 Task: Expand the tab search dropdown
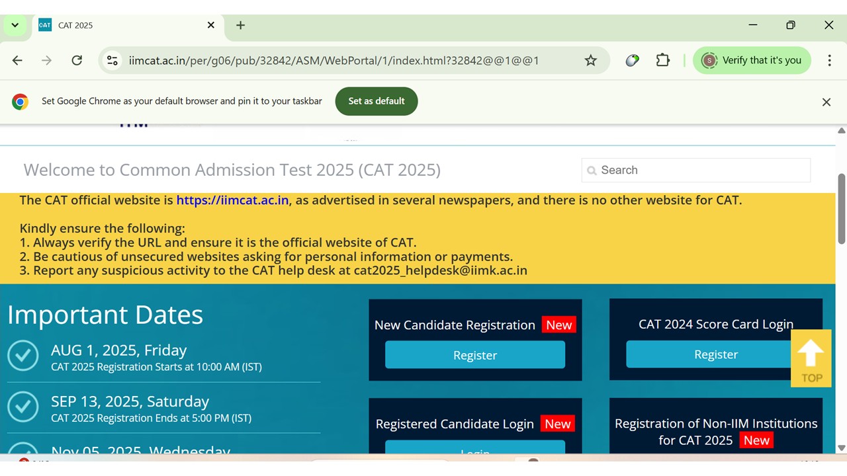(x=15, y=25)
